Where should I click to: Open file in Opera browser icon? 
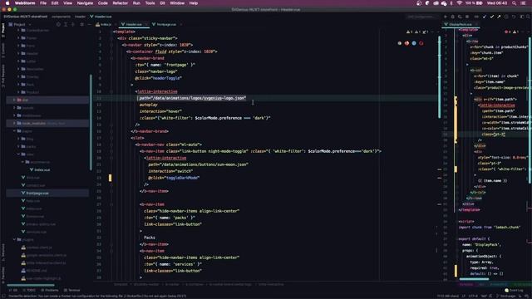coord(421,43)
